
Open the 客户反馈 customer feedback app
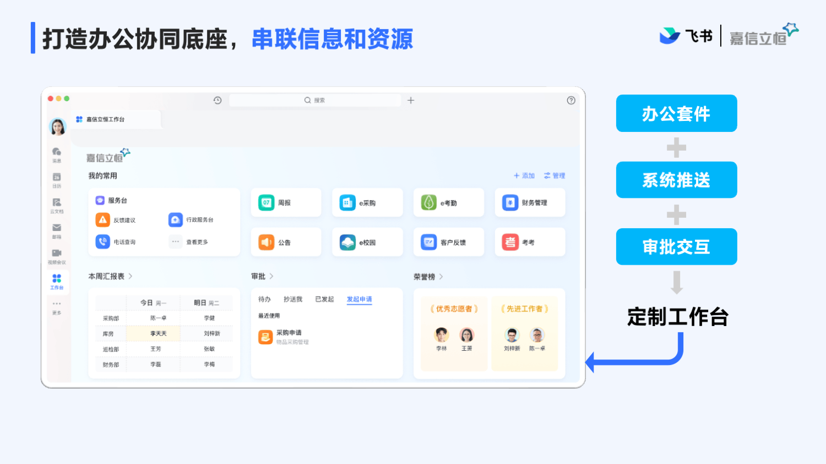pyautogui.click(x=448, y=242)
